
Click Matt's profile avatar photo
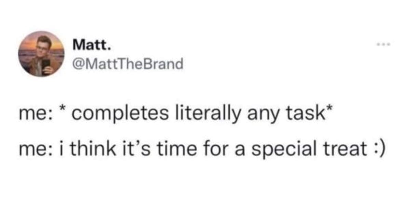coord(41,54)
